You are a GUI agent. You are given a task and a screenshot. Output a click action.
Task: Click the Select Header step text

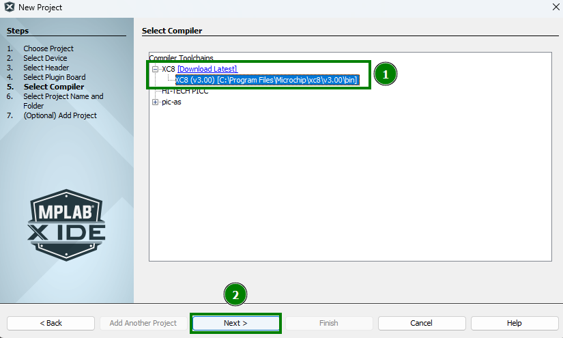pos(46,68)
